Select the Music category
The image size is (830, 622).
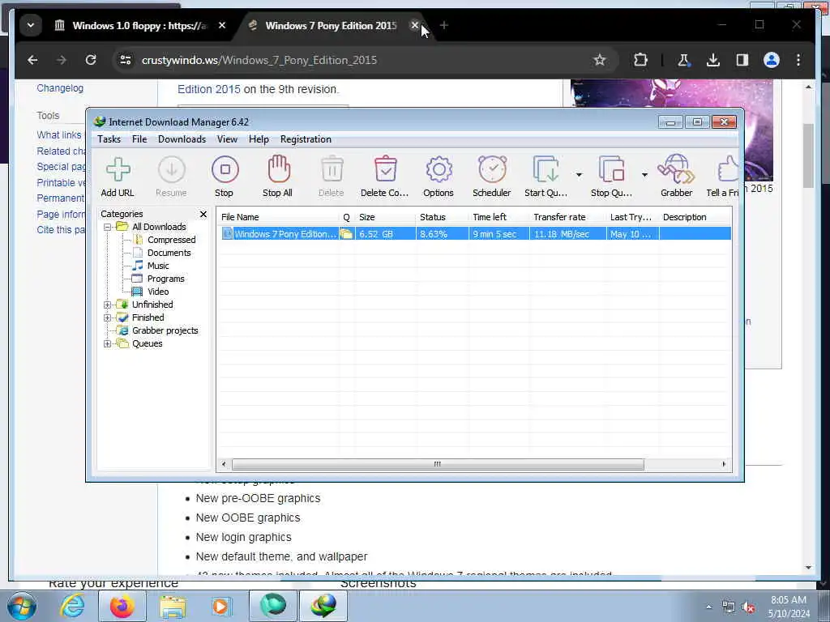158,266
